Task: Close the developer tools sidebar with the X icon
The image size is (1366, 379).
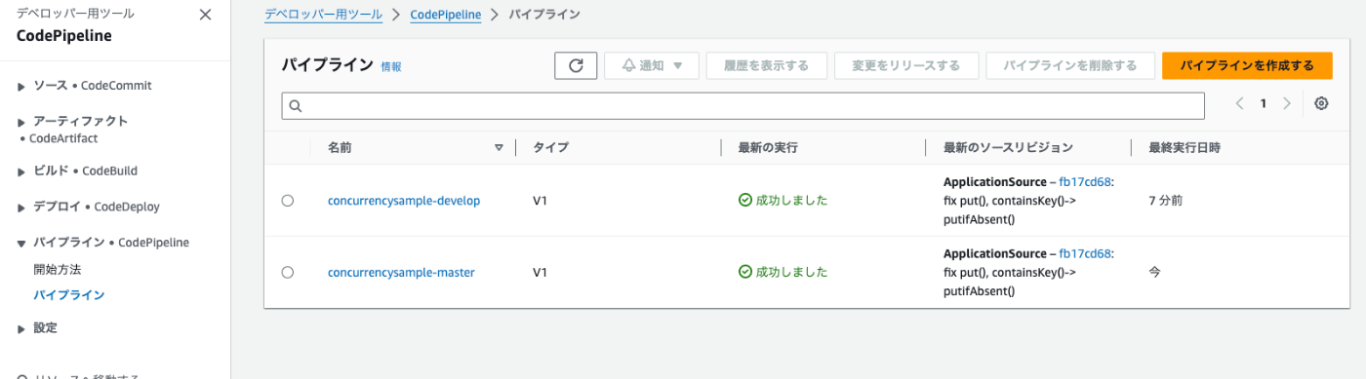Action: pos(205,15)
